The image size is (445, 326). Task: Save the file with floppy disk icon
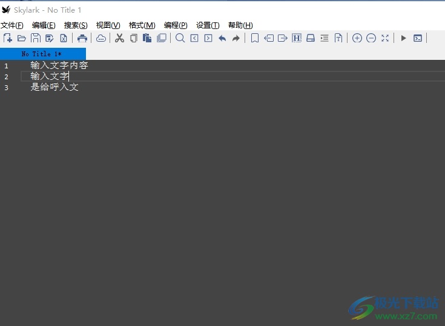[36, 38]
